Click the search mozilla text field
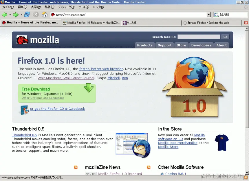 point(199,37)
